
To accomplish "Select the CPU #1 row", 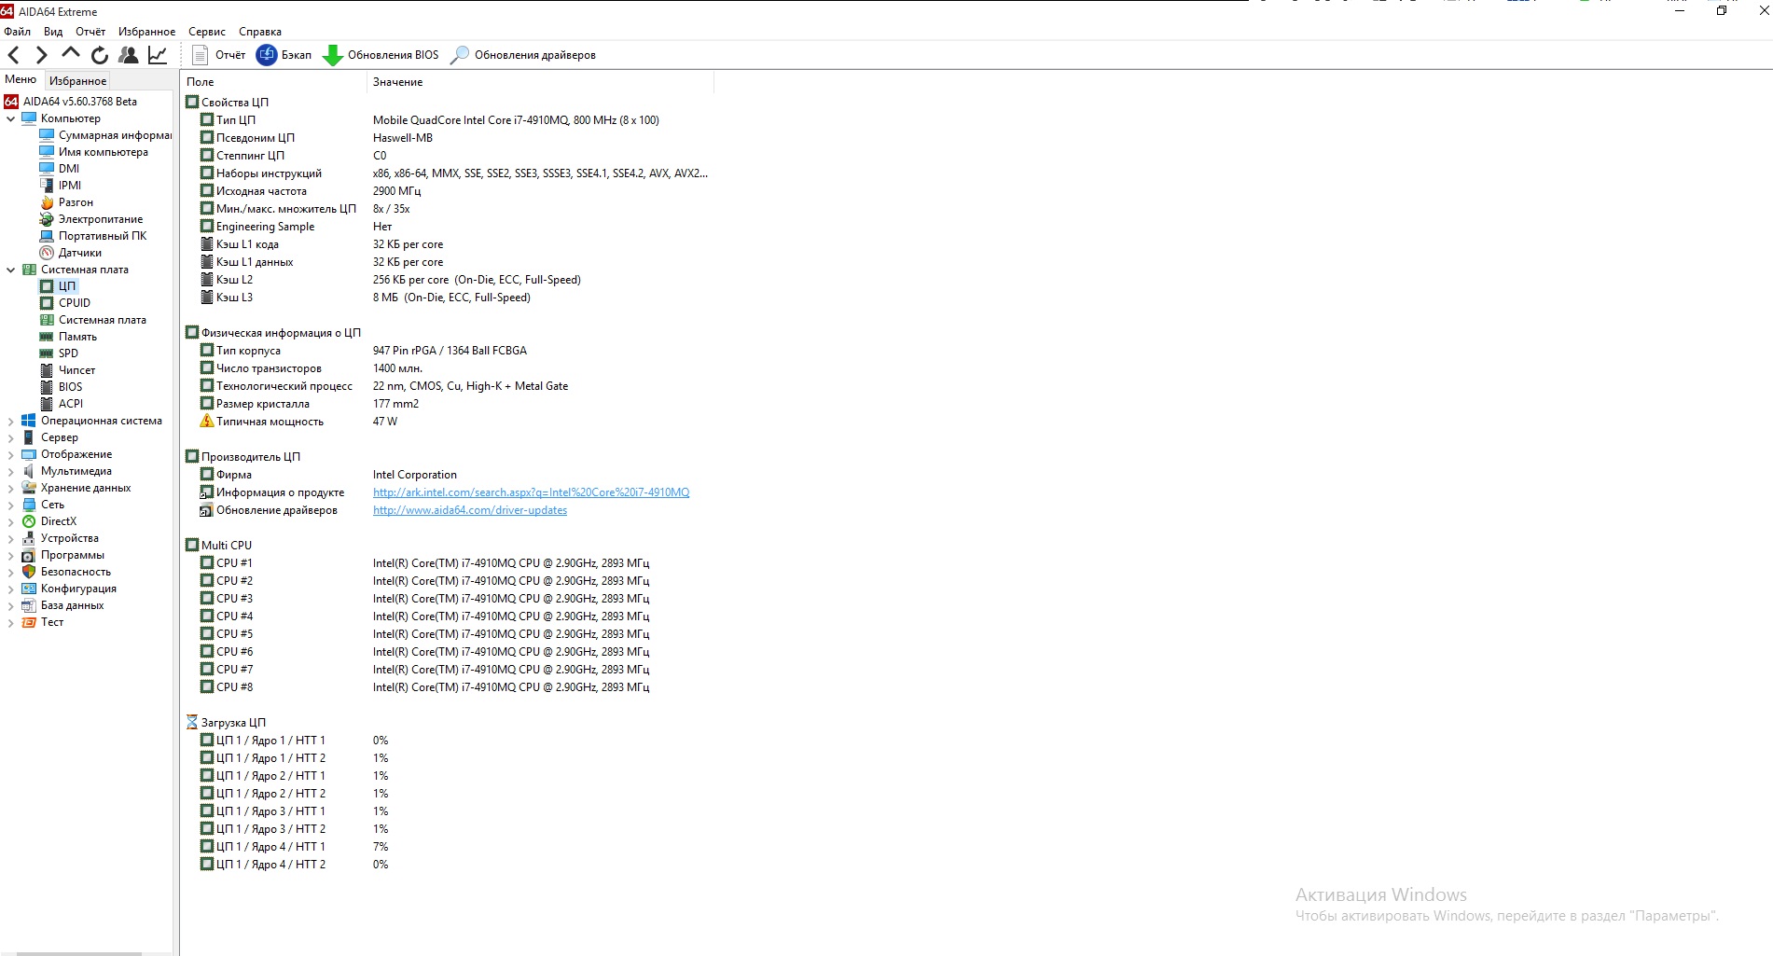I will coord(448,563).
